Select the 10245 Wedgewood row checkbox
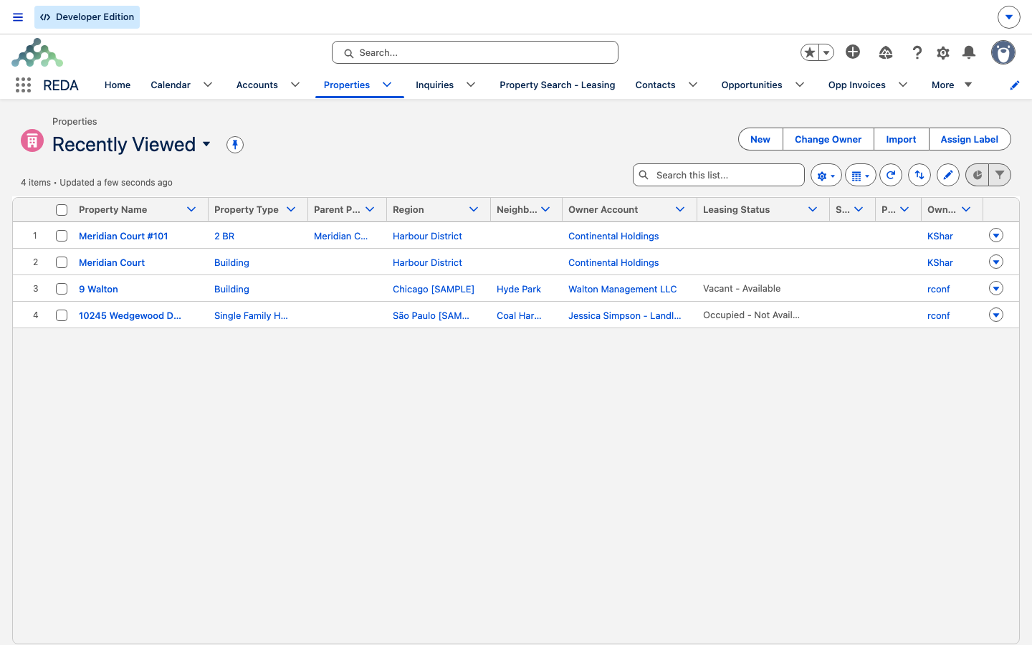Image resolution: width=1032 pixels, height=645 pixels. click(x=62, y=315)
